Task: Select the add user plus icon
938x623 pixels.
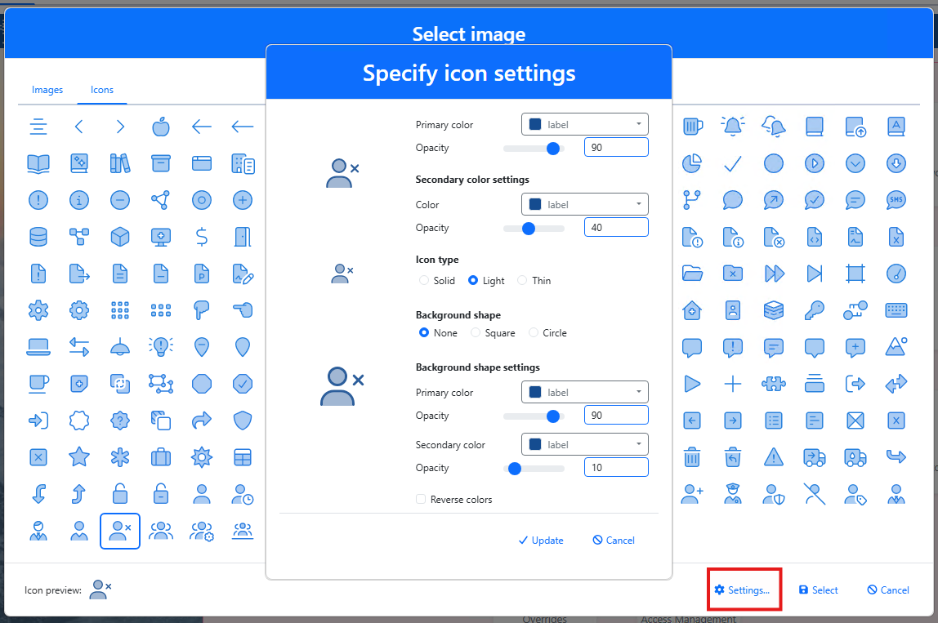Action: point(692,494)
